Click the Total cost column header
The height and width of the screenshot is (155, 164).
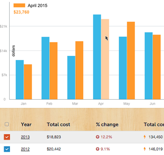58,125
